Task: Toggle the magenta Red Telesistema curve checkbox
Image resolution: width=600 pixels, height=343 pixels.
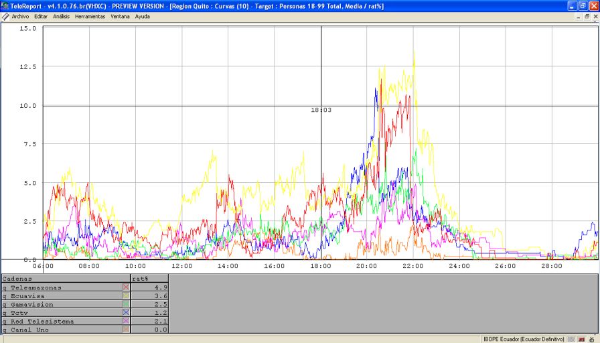Action: point(125,321)
